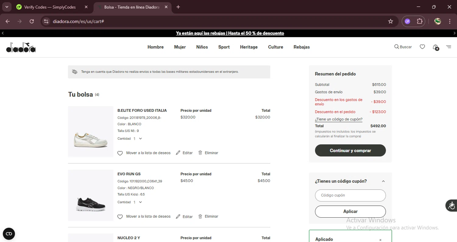The height and width of the screenshot is (242, 457).
Task: Open the round chat widget button
Action: (x=9, y=234)
